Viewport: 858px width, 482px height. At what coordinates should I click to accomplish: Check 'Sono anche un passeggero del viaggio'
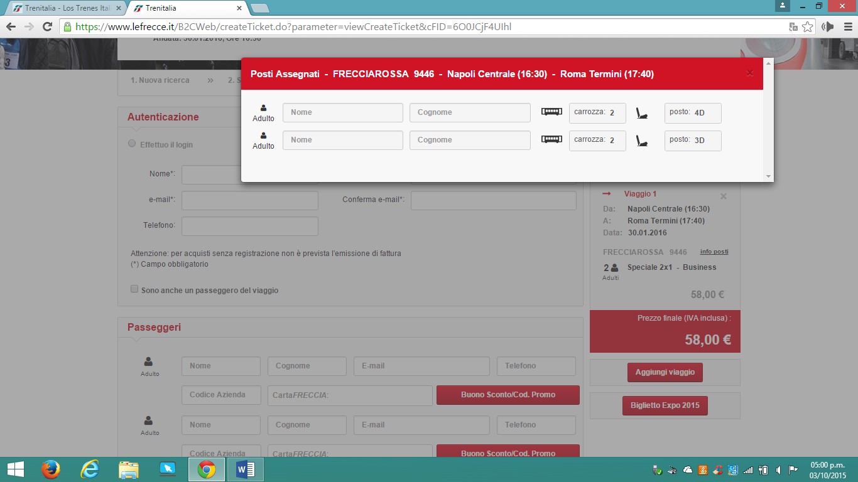click(134, 289)
